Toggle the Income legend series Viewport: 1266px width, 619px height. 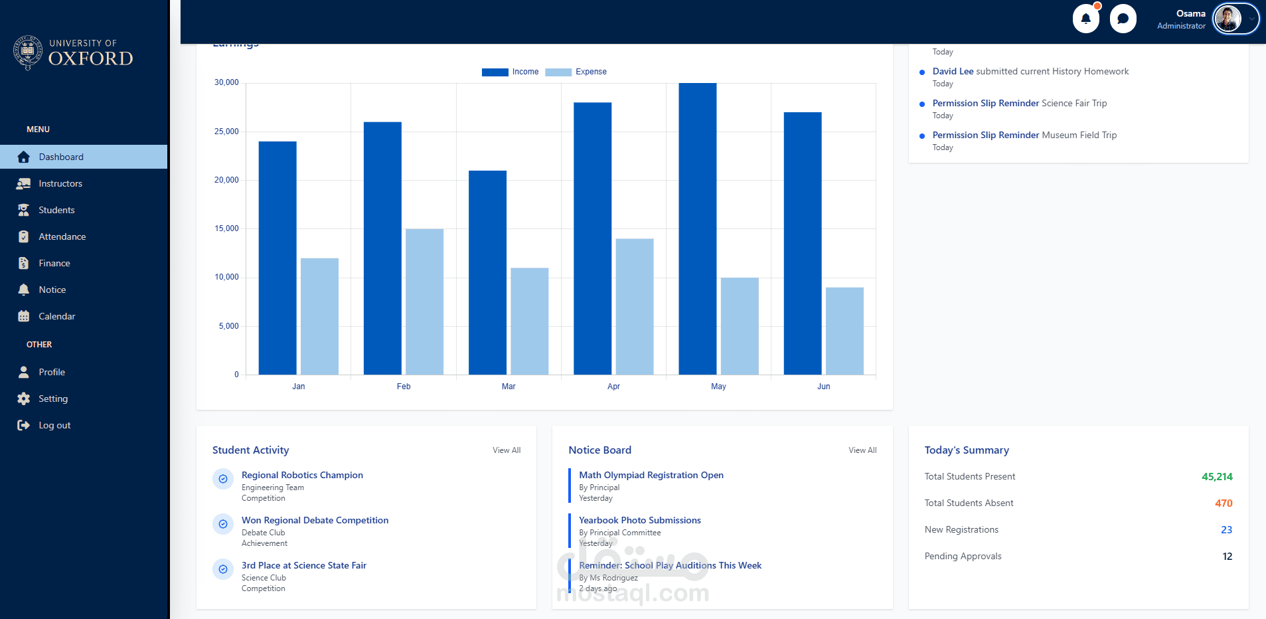(x=511, y=72)
